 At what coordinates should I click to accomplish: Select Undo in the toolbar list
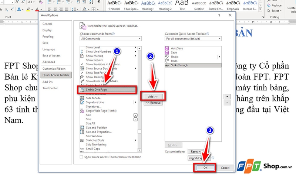click(193, 57)
